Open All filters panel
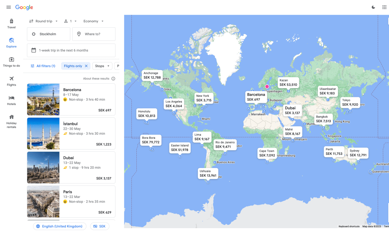389x232 pixels. (43, 66)
